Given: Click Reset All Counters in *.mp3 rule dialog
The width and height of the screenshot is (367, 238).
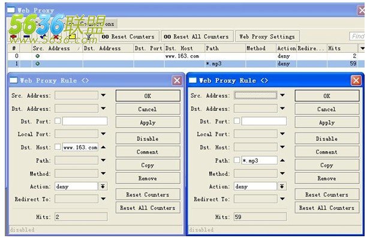Looking at the screenshot, I should point(327,207).
